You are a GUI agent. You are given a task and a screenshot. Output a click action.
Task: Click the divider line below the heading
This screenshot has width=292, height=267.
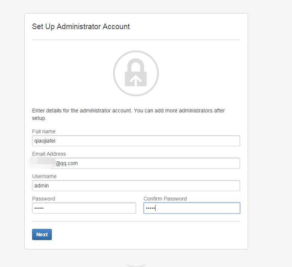click(136, 40)
